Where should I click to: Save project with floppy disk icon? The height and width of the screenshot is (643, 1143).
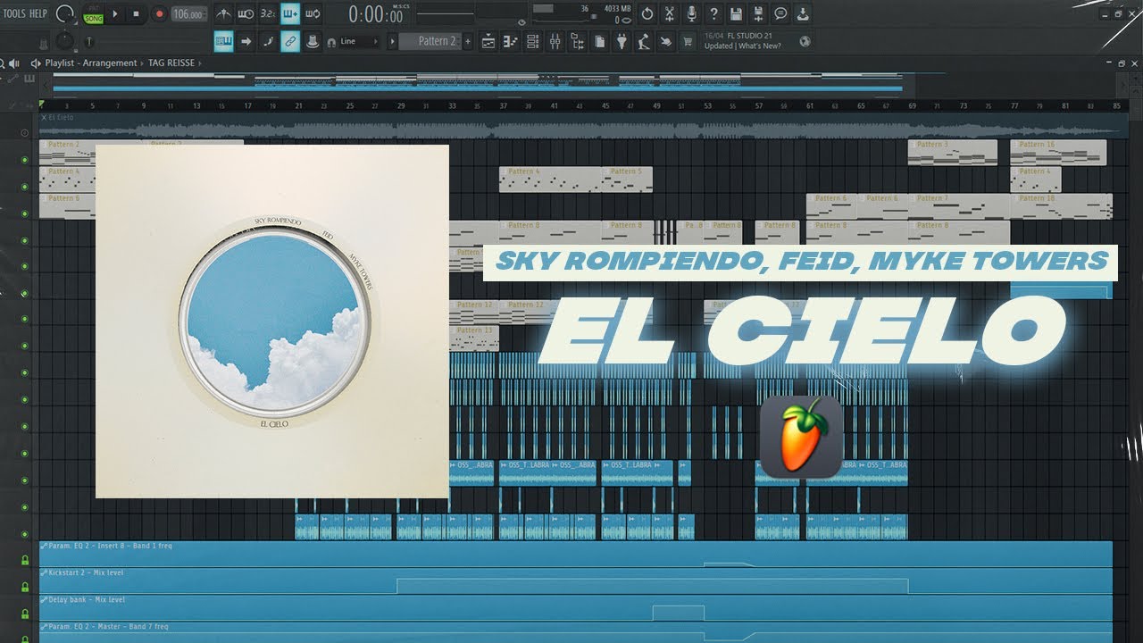click(x=736, y=13)
